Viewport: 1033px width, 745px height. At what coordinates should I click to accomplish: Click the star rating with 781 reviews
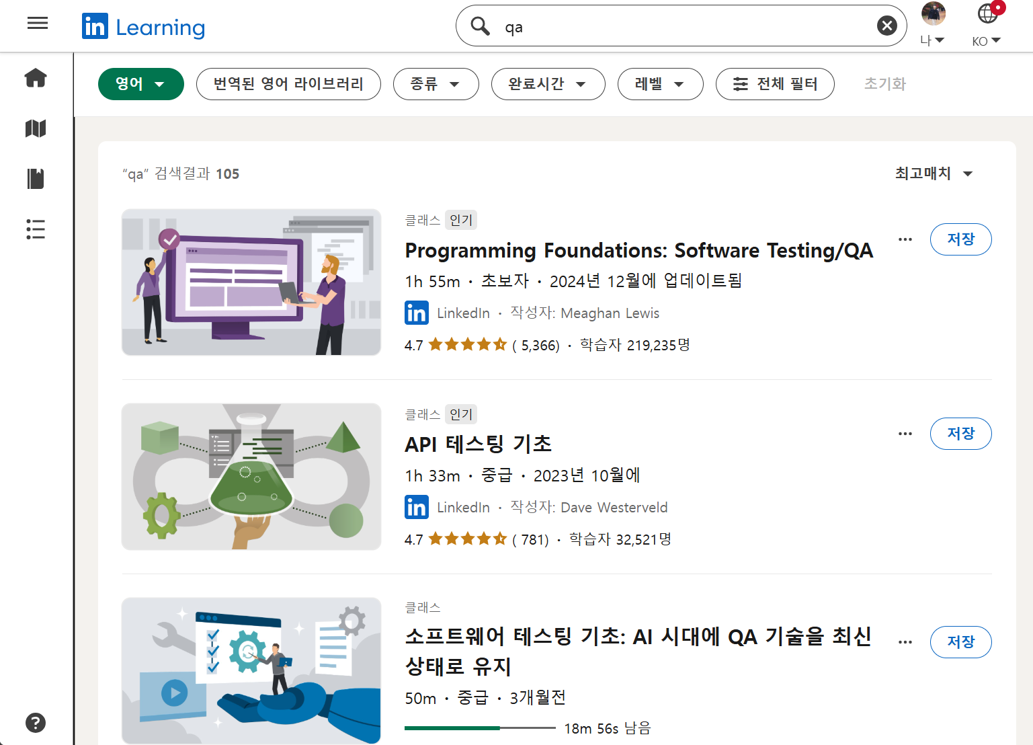477,539
